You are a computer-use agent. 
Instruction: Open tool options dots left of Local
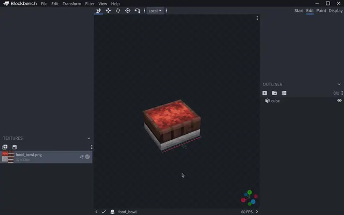click(x=145, y=11)
